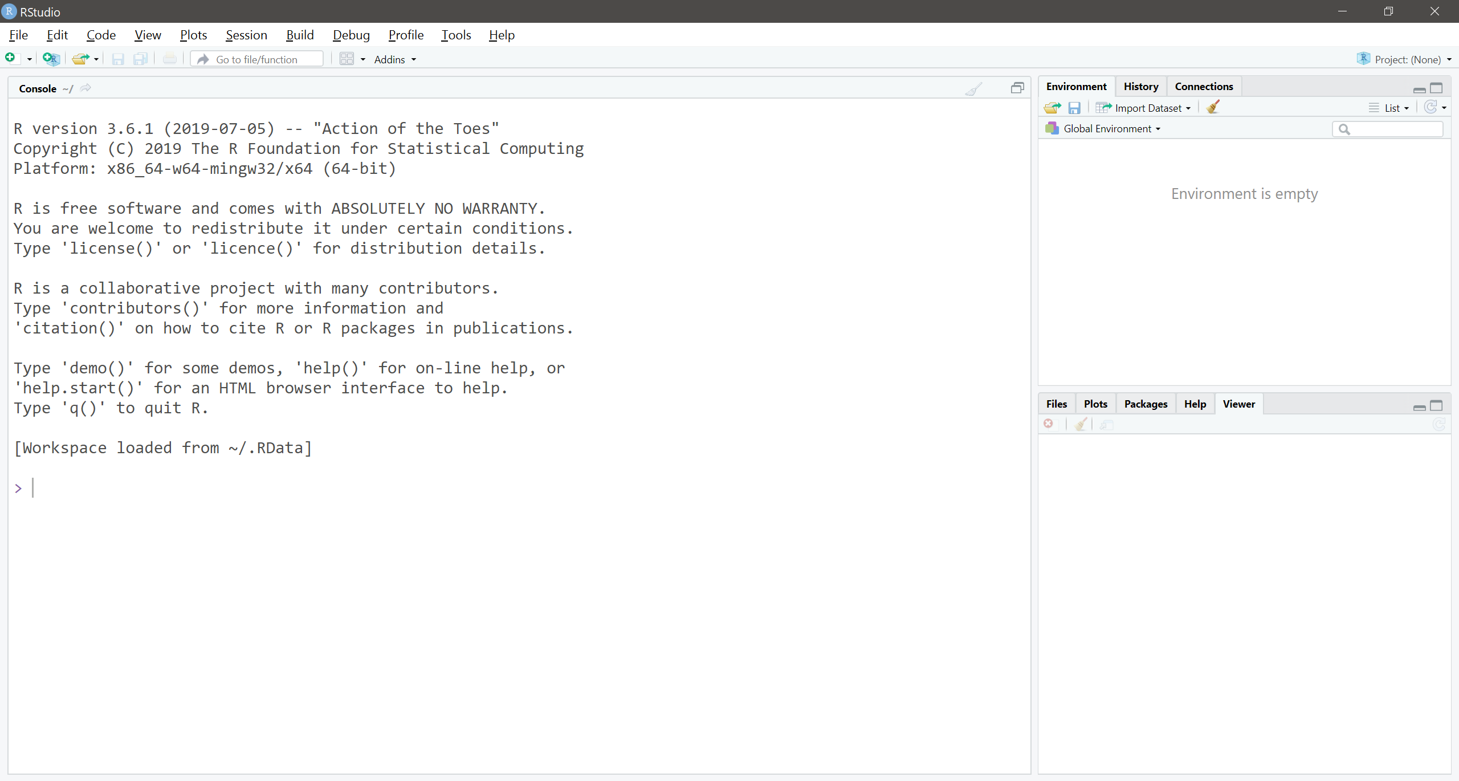This screenshot has width=1459, height=781.
Task: Open the Code menu
Action: 101,35
